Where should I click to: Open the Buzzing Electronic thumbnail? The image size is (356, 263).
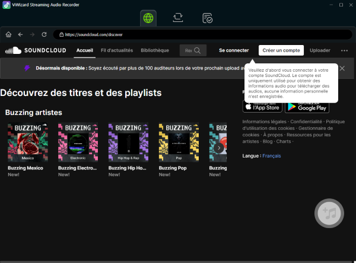[x=78, y=142]
